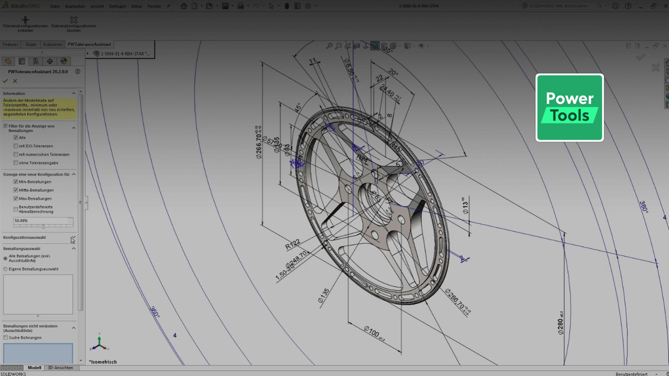Click Zoom to Fit magnifier in viewport toolbar
Viewport: 669px width, 376px height.
pyautogui.click(x=329, y=46)
